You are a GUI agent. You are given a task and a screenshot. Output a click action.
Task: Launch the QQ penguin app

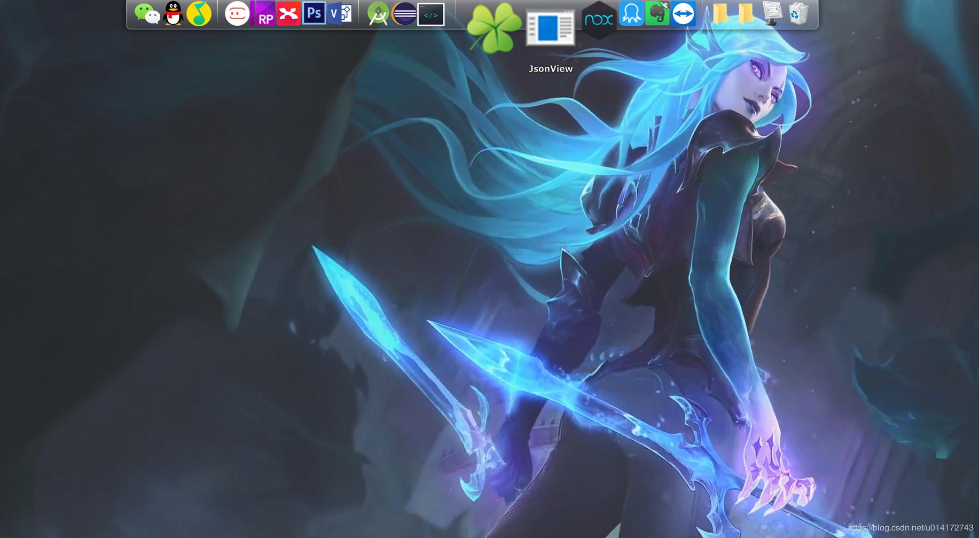173,13
